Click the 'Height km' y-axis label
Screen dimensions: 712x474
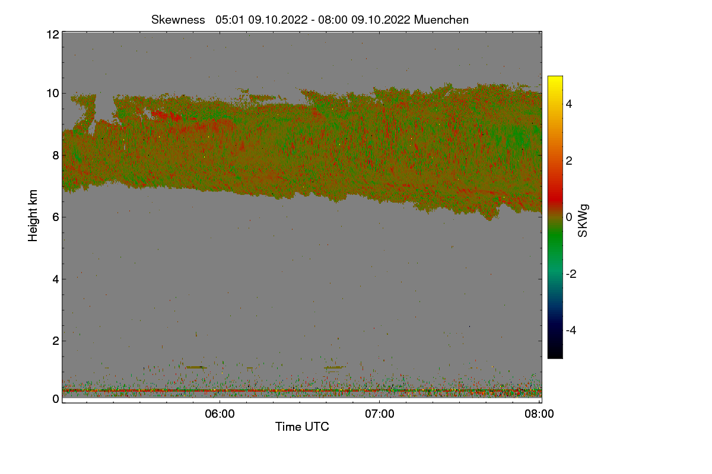[x=33, y=216]
